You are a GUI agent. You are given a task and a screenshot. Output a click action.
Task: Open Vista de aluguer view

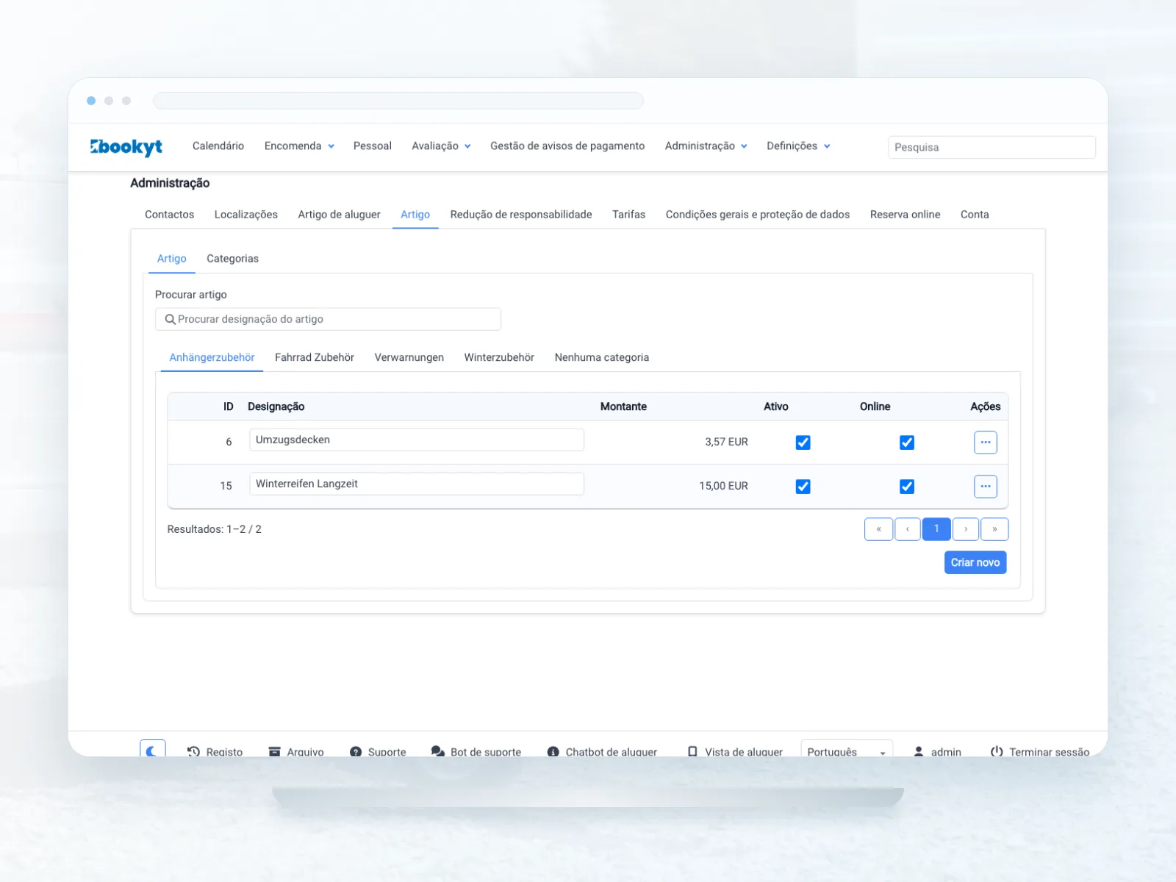[x=735, y=751]
